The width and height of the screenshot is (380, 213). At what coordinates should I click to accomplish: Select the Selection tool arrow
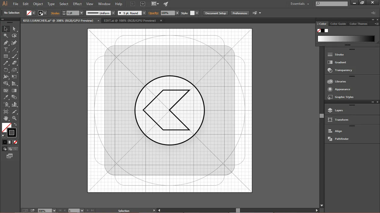6,29
